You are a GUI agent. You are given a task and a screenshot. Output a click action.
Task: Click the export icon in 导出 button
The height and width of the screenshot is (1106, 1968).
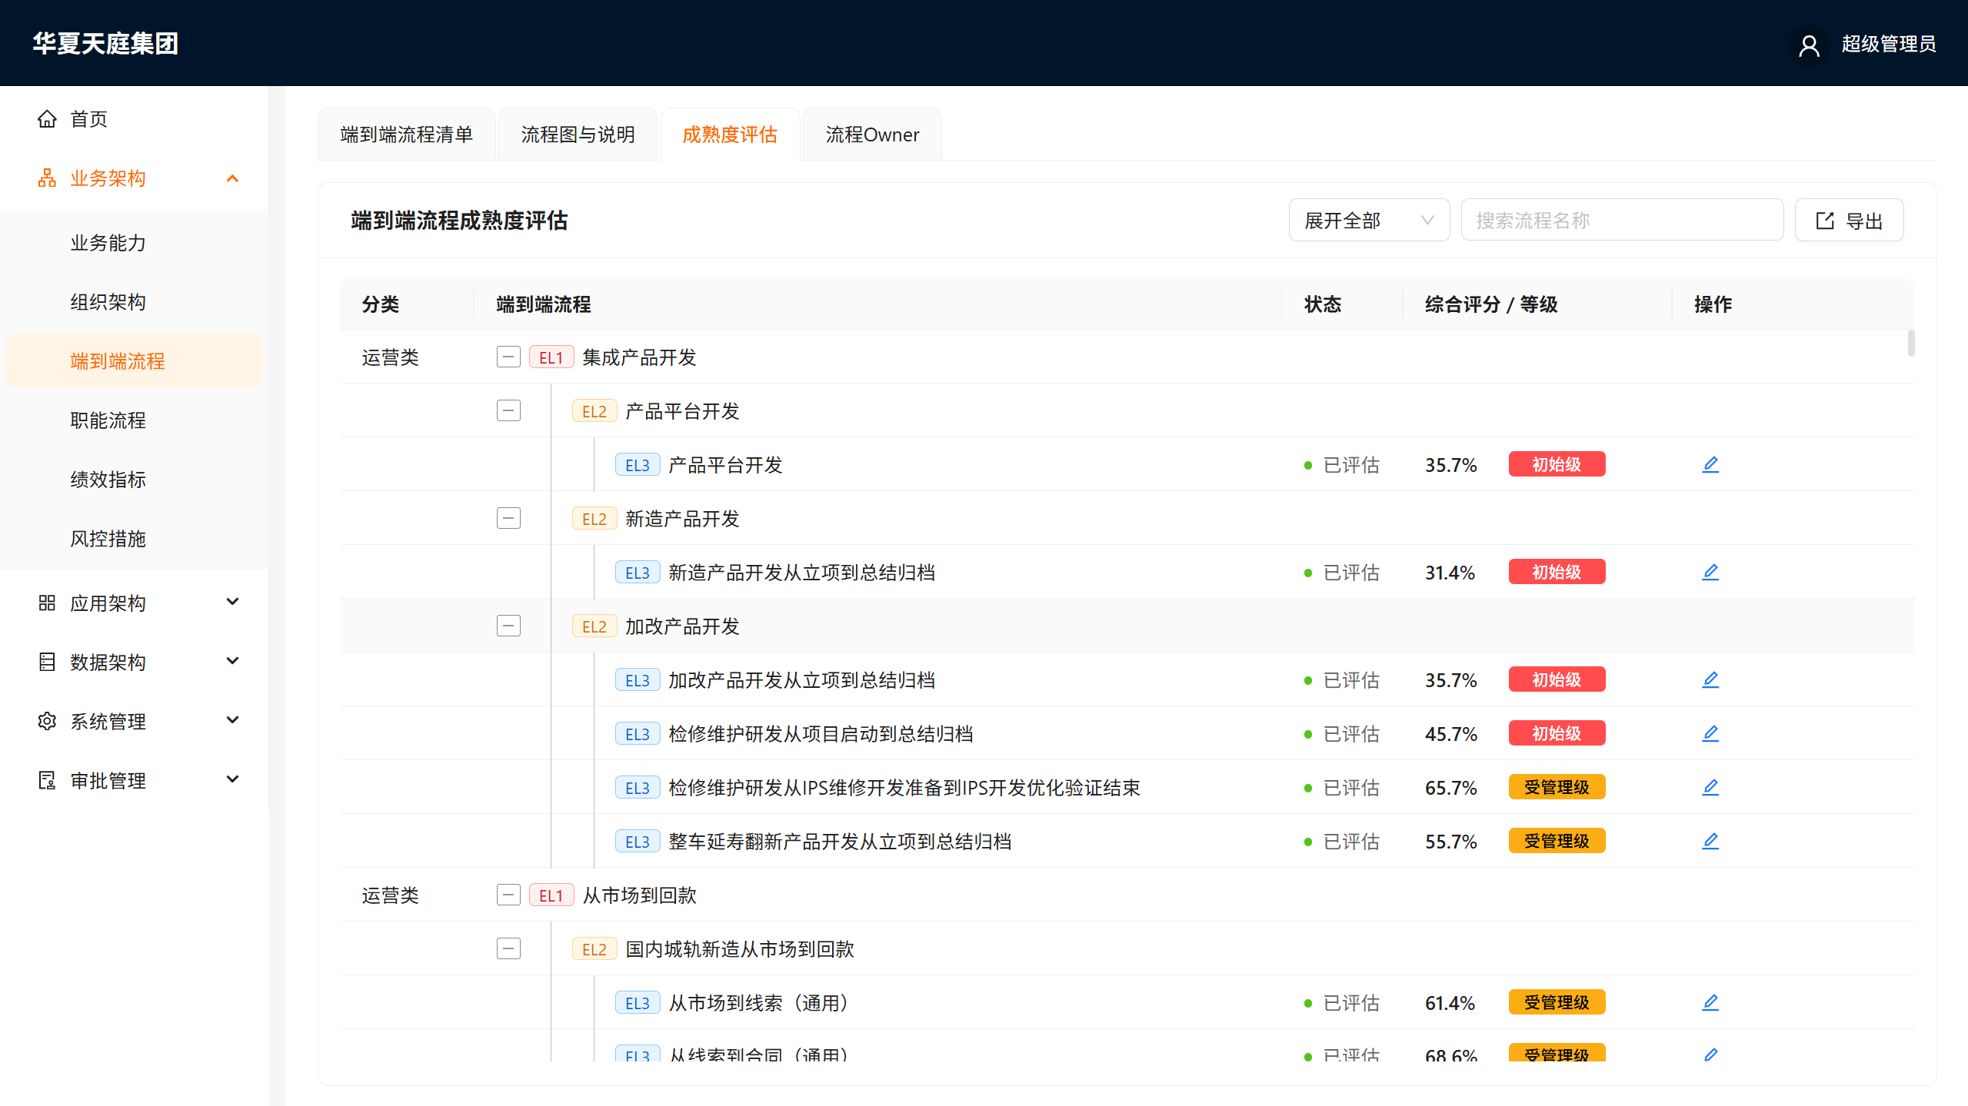1825,221
